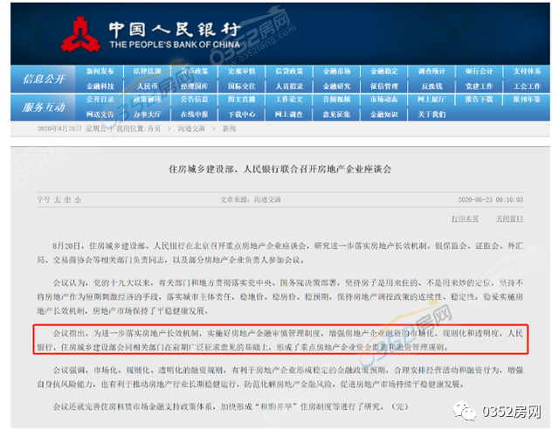Go to 首页 in the breadcrumb
This screenshot has height=437, width=559.
pos(153,128)
